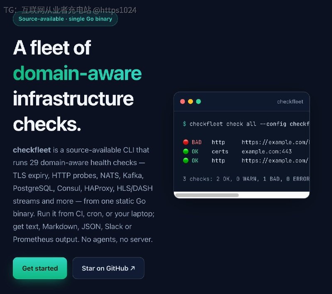Click the 'checkfleet check all --config' command line
The image size is (332, 294).
[x=246, y=124]
